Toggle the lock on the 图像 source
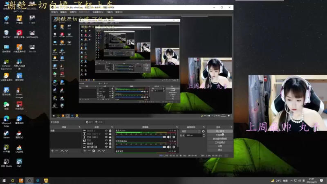The height and width of the screenshot is (184, 327). point(110,140)
